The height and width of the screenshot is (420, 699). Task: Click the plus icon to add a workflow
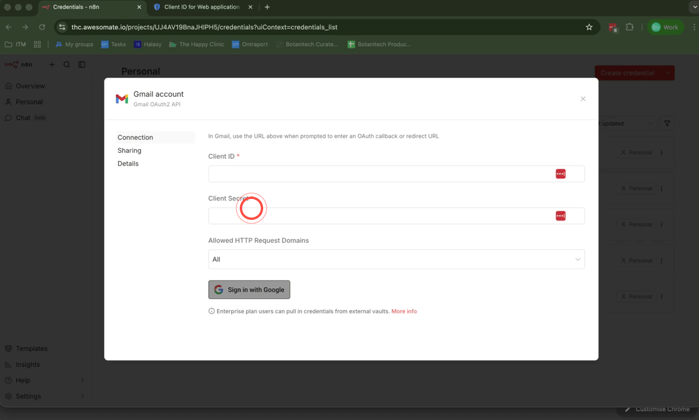tap(51, 64)
